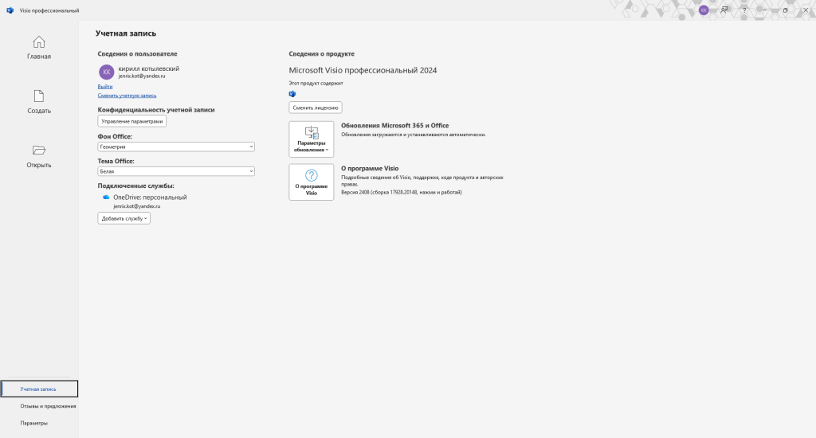Click the Visio logo in title bar
816x438 pixels.
[x=10, y=10]
